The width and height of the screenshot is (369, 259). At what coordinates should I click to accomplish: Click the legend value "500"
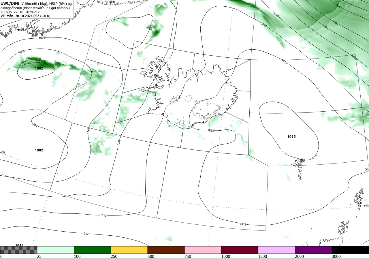coord(151,256)
